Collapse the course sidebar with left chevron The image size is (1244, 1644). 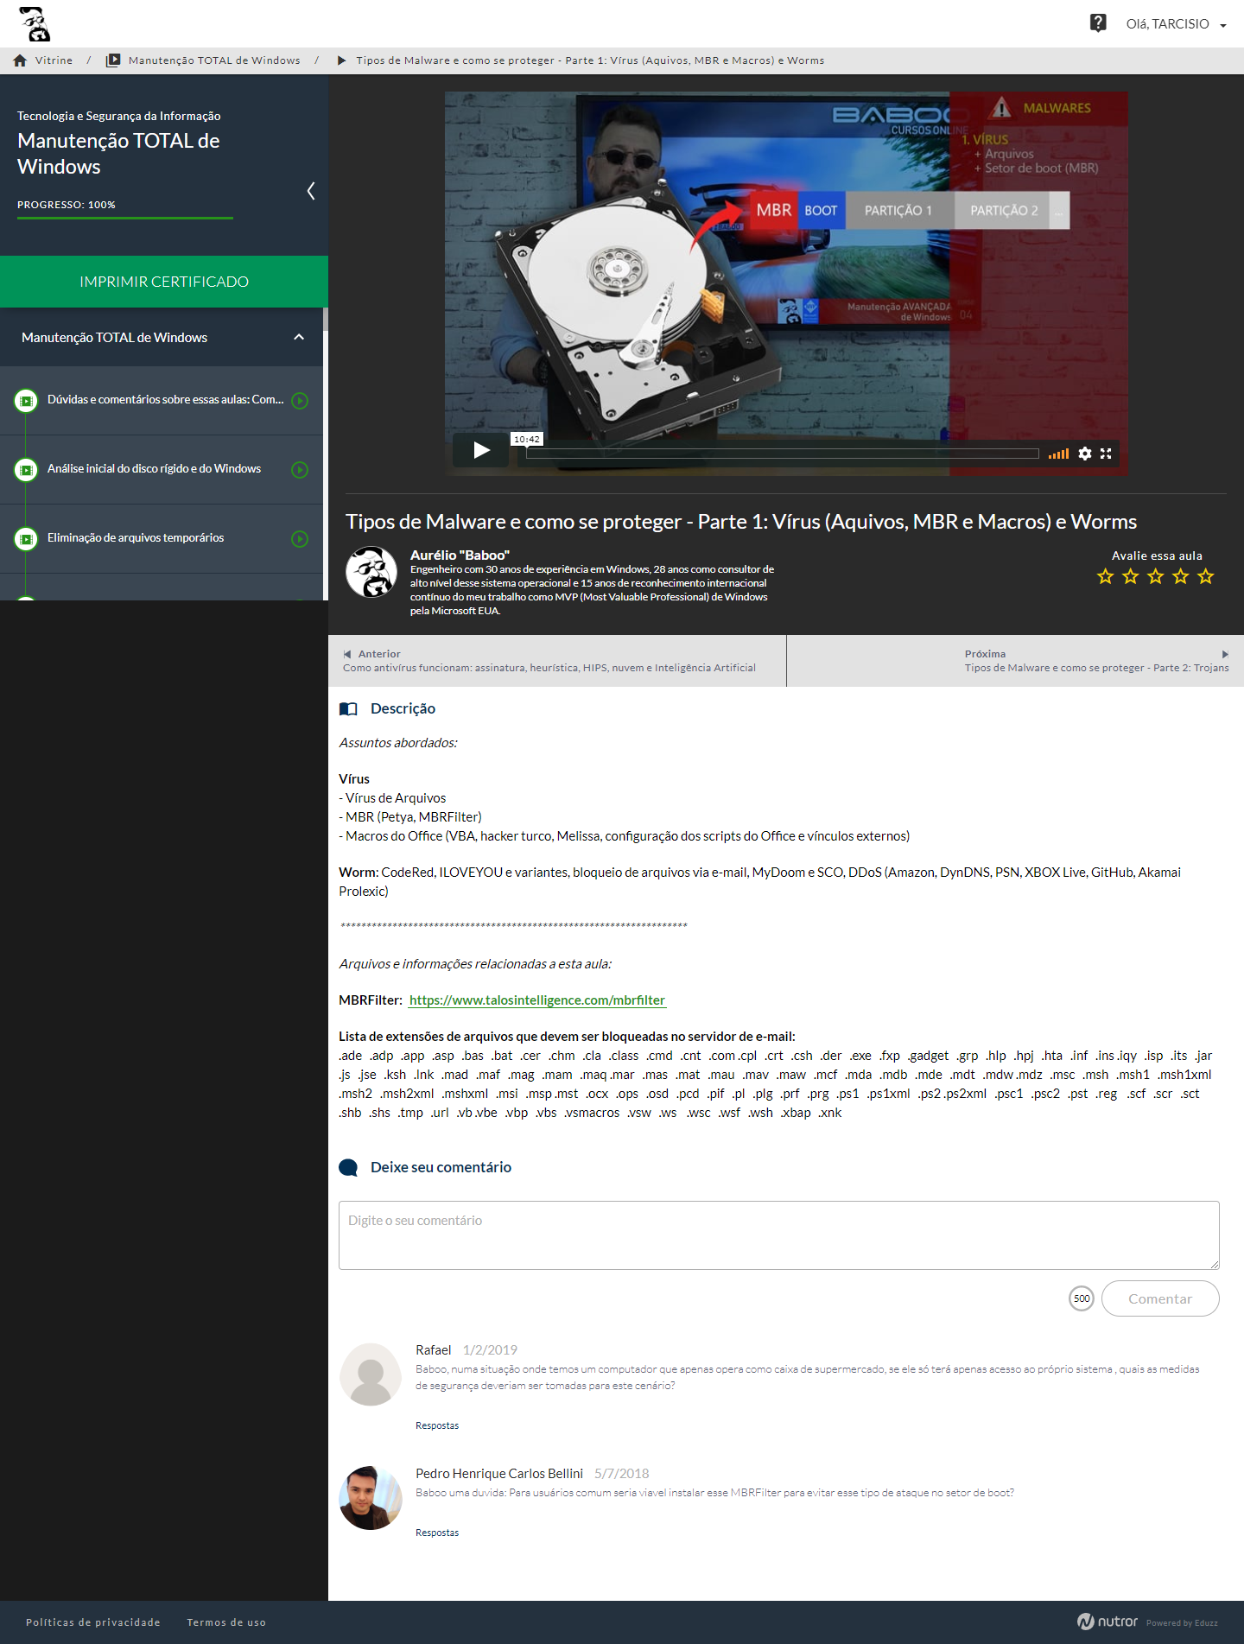coord(311,191)
